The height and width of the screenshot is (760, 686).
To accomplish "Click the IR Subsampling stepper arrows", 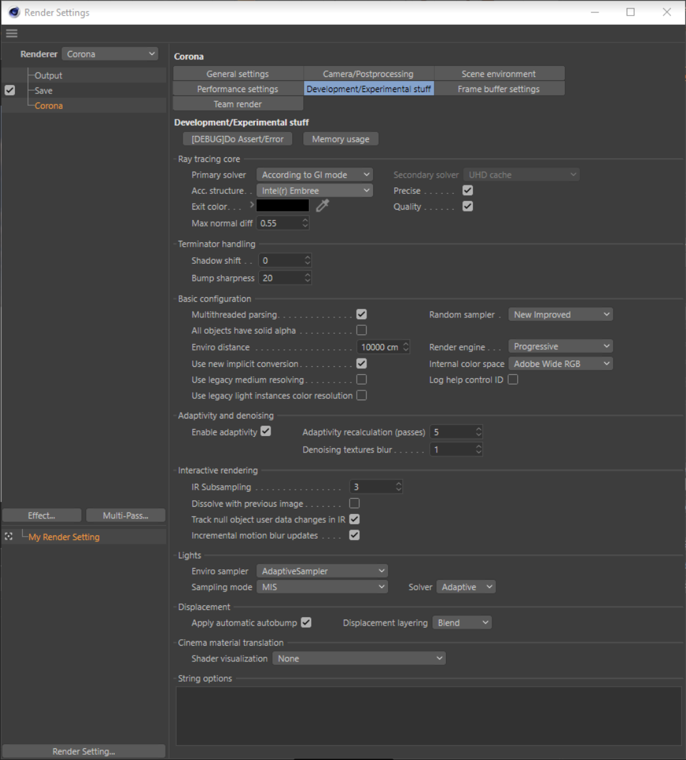I will pyautogui.click(x=398, y=486).
